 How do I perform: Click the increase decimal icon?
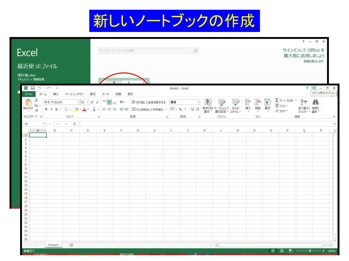[192, 109]
